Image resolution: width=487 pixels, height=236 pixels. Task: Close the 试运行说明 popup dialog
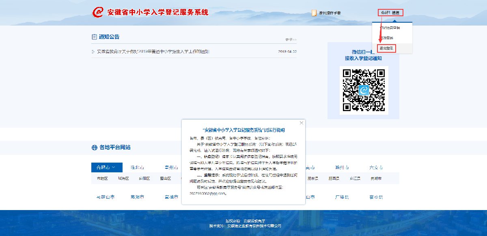click(301, 123)
